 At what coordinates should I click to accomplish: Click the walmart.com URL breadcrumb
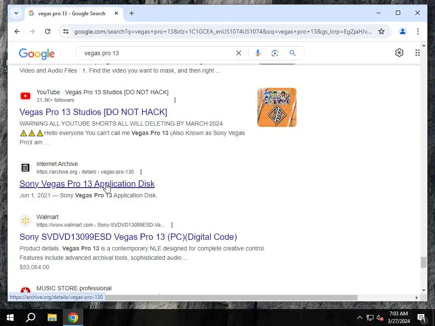coord(100,225)
